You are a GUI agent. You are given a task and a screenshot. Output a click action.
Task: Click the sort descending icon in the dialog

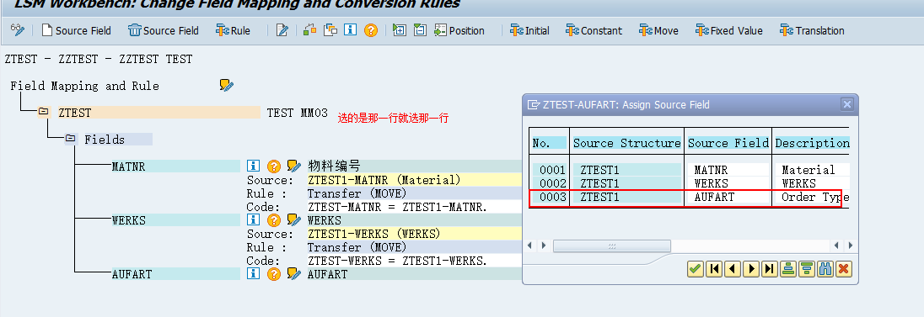[807, 269]
